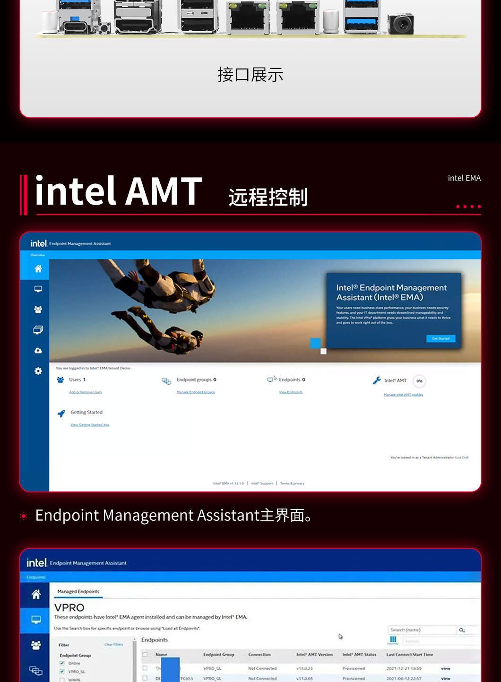Click 'Provisioned' status in v15.0.23 row
This screenshot has width=501, height=682.
(354, 668)
